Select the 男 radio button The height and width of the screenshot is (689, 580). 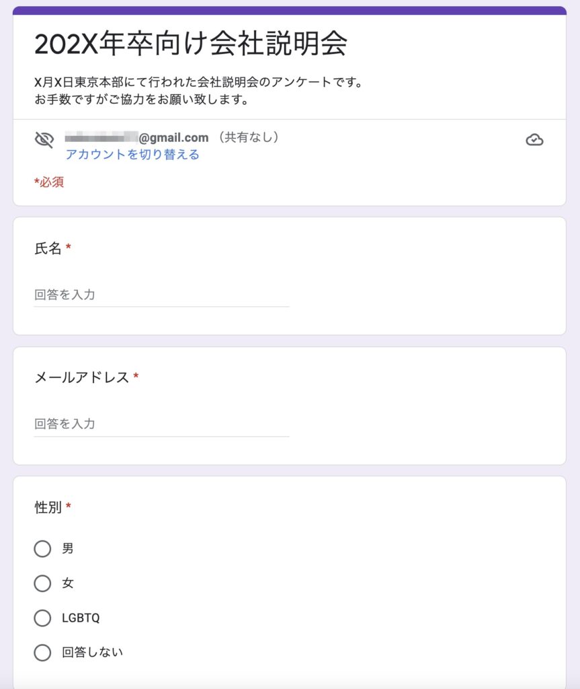[x=42, y=548]
